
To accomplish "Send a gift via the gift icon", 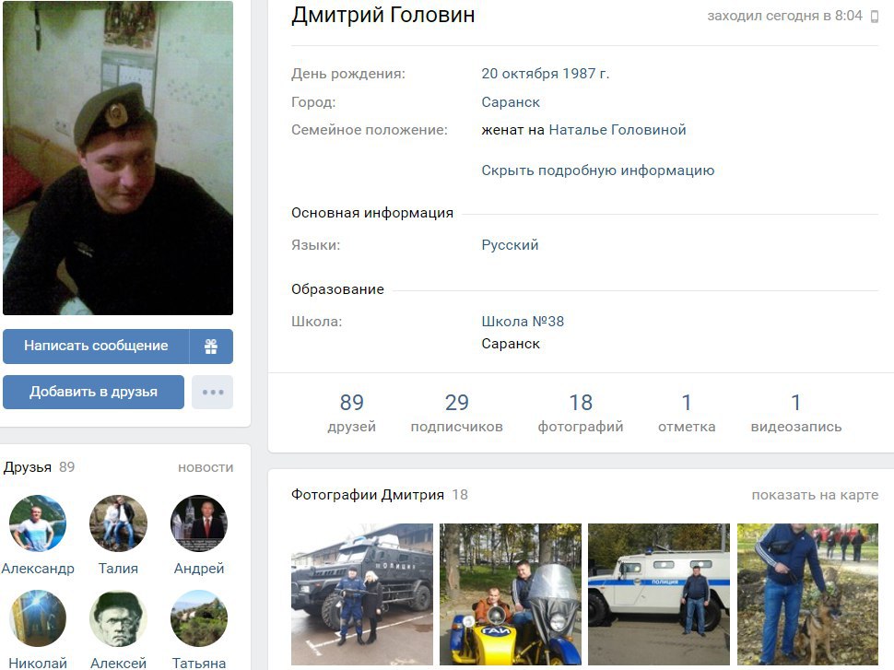I will point(211,347).
